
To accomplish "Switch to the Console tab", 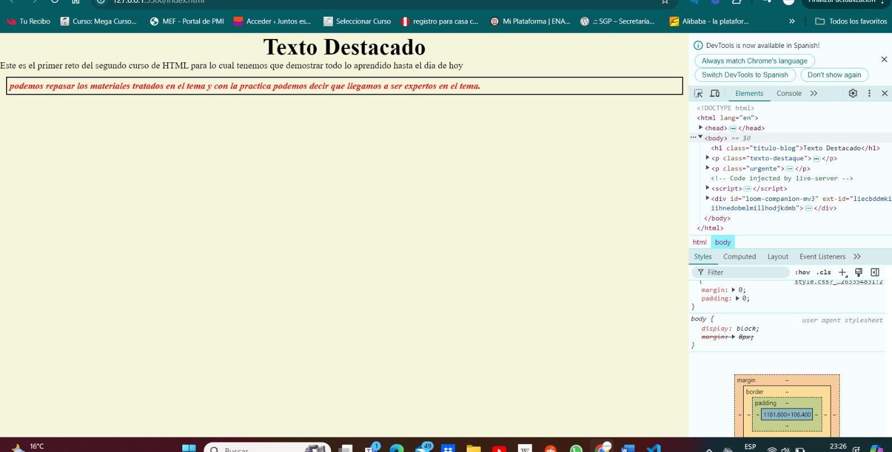I will click(789, 94).
